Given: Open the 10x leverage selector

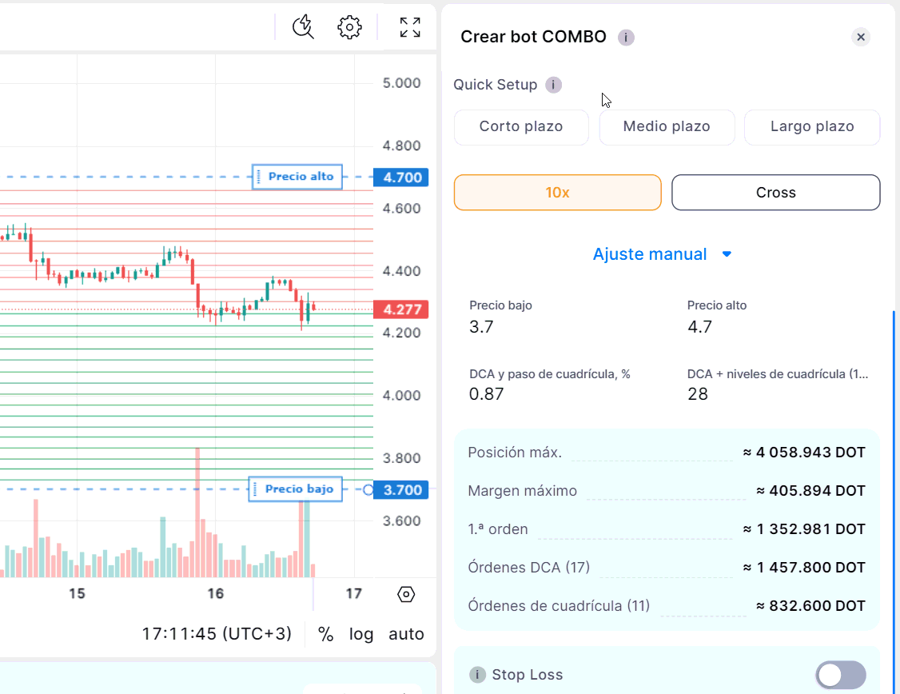Looking at the screenshot, I should (558, 193).
